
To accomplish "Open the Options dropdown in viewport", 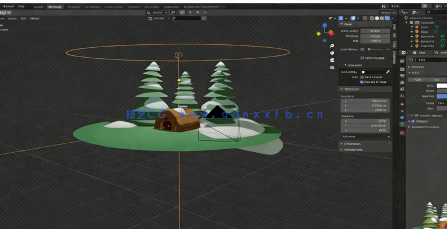I will coord(387,13).
